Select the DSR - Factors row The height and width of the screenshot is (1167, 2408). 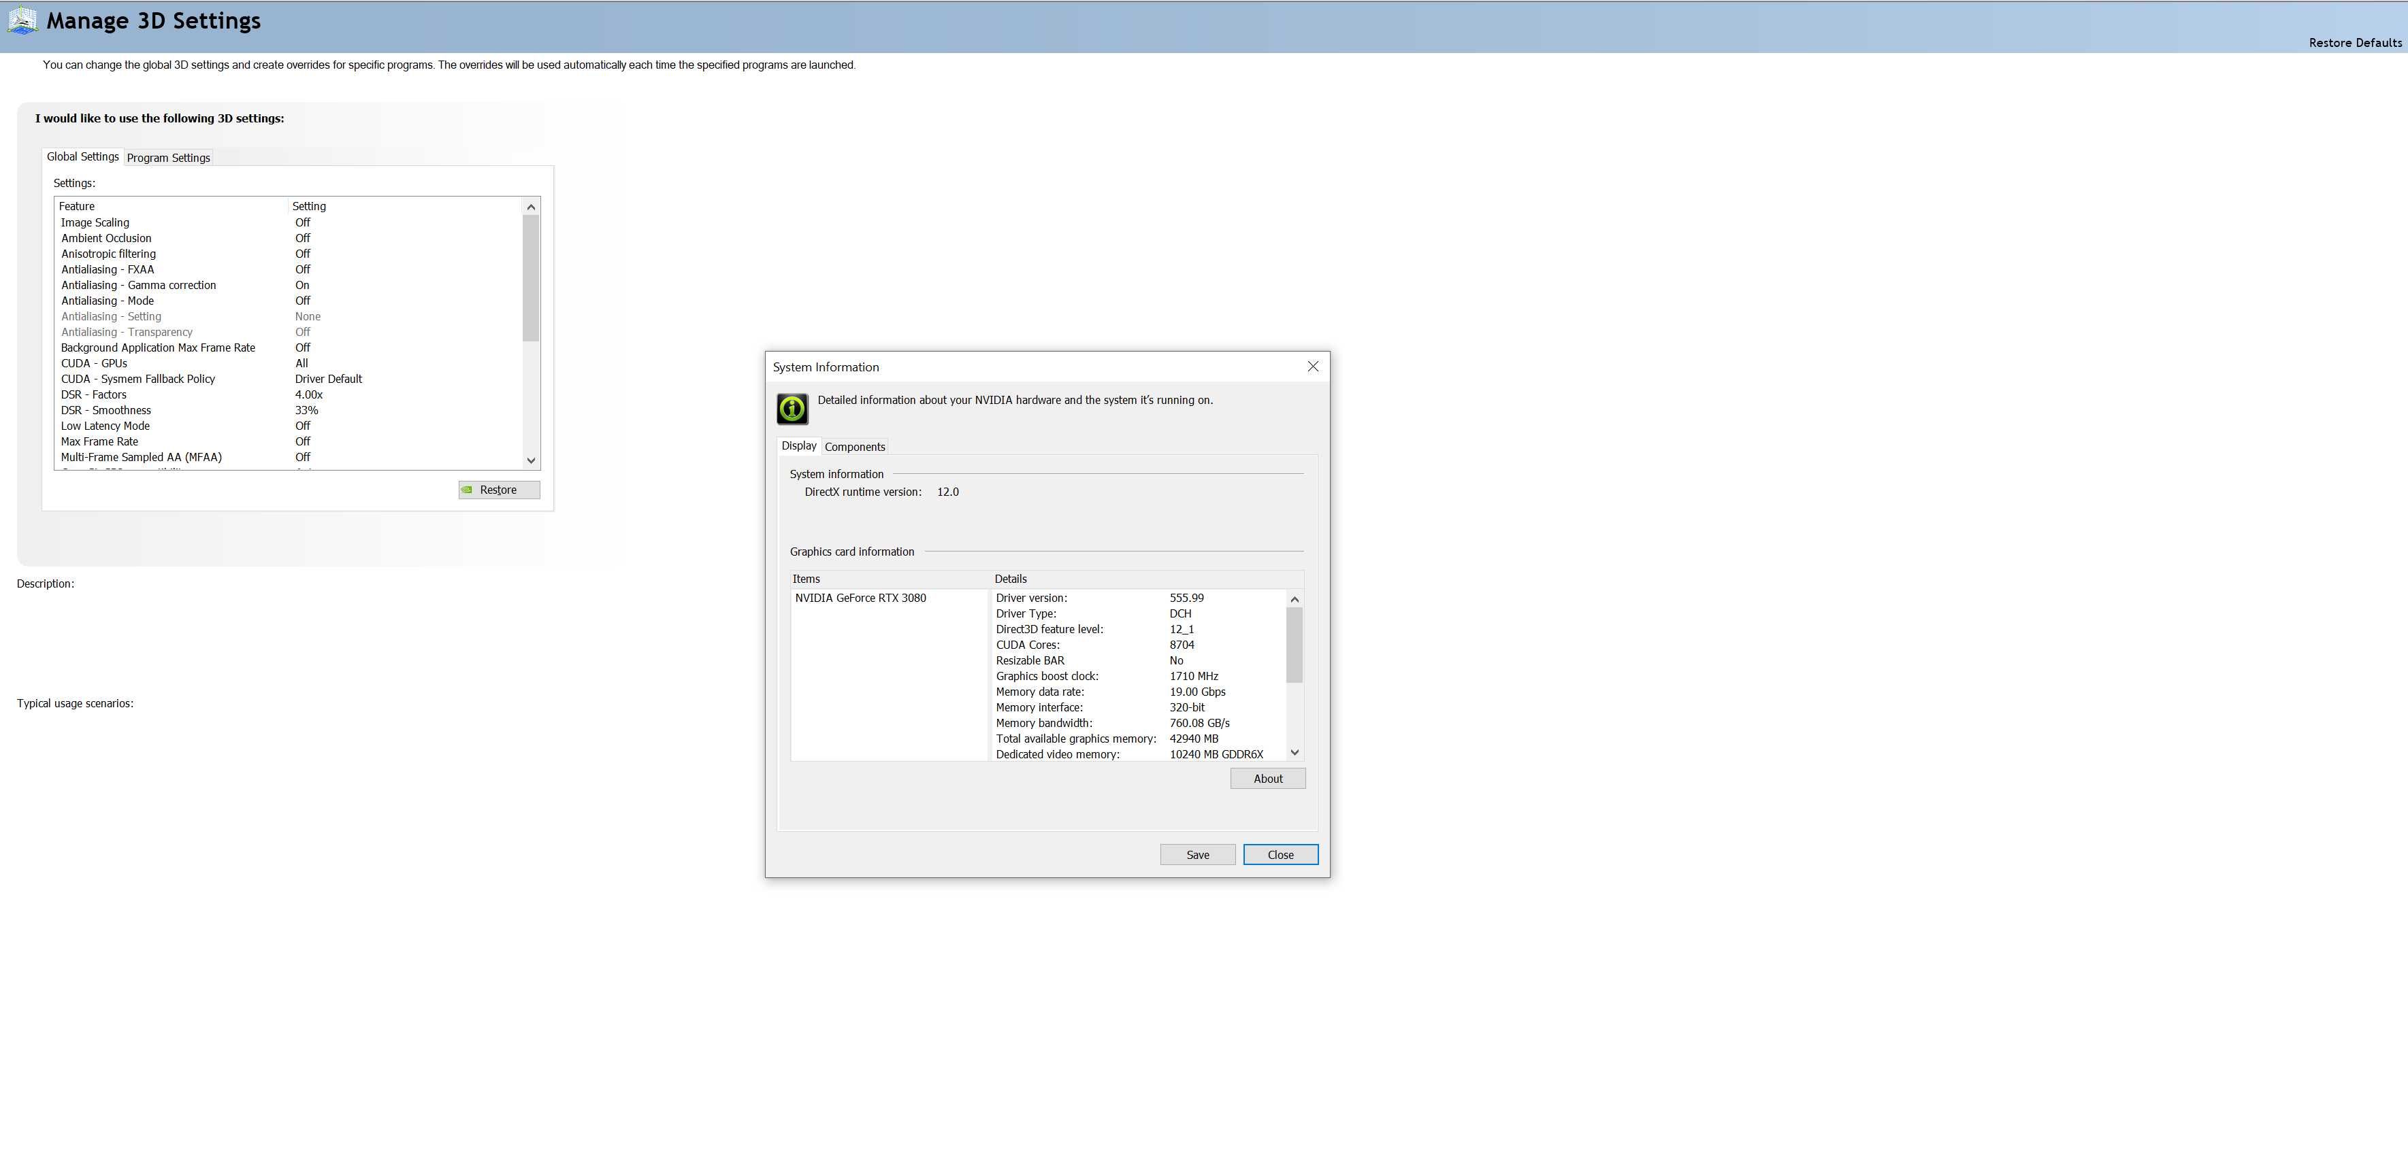288,394
